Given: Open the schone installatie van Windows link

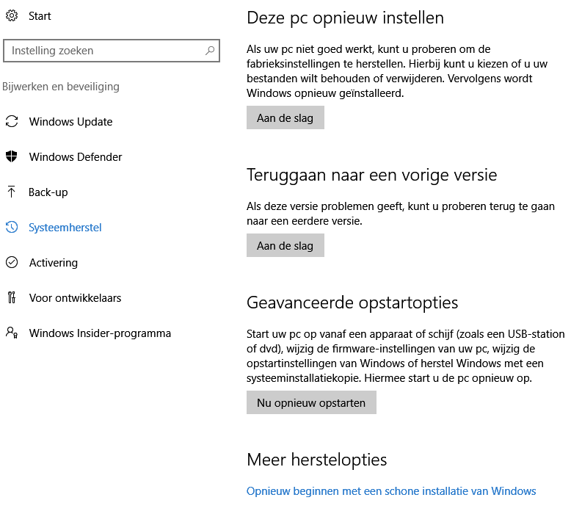Looking at the screenshot, I should point(391,491).
